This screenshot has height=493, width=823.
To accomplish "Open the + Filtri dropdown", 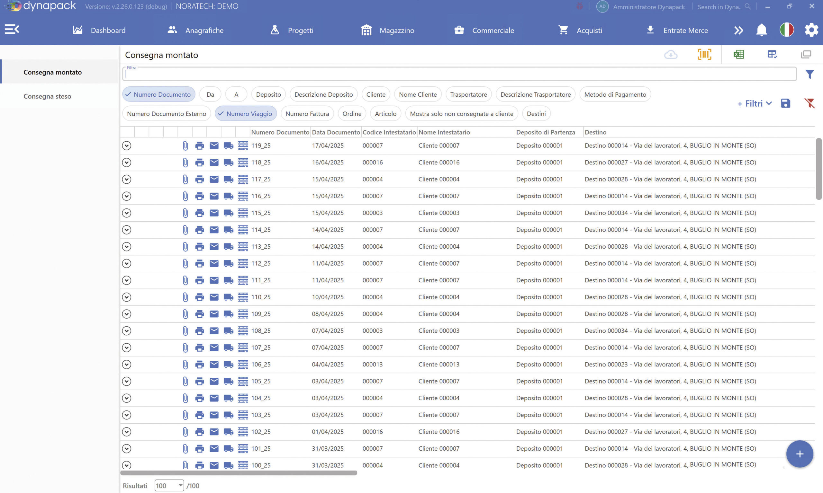I will (x=754, y=104).
